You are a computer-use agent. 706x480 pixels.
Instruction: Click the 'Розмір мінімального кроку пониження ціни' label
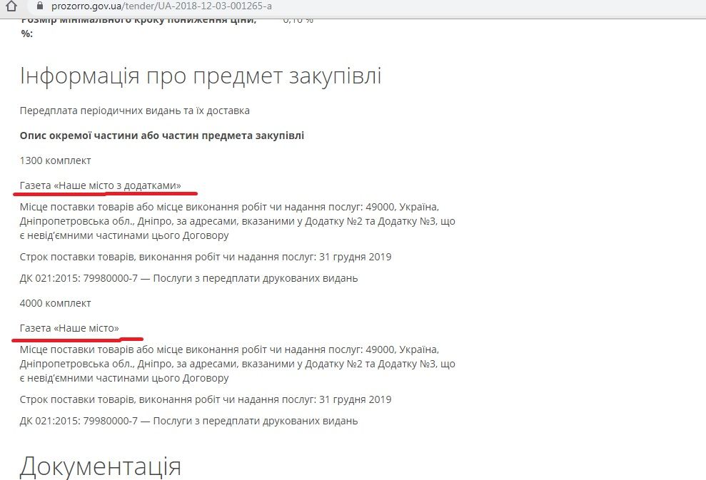[139, 21]
